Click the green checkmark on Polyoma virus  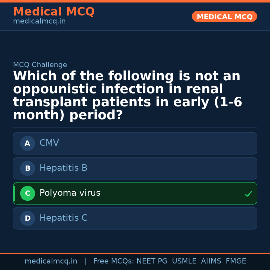point(248,194)
